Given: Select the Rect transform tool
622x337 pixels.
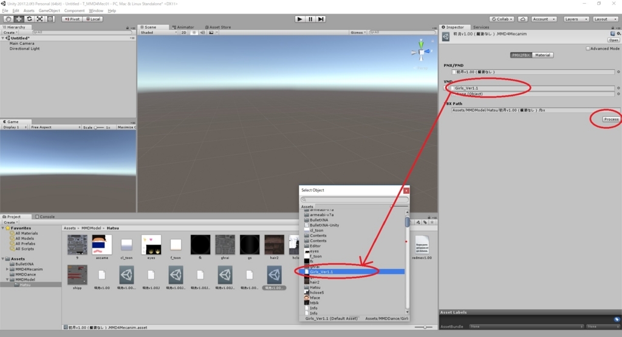Looking at the screenshot, I should point(50,19).
